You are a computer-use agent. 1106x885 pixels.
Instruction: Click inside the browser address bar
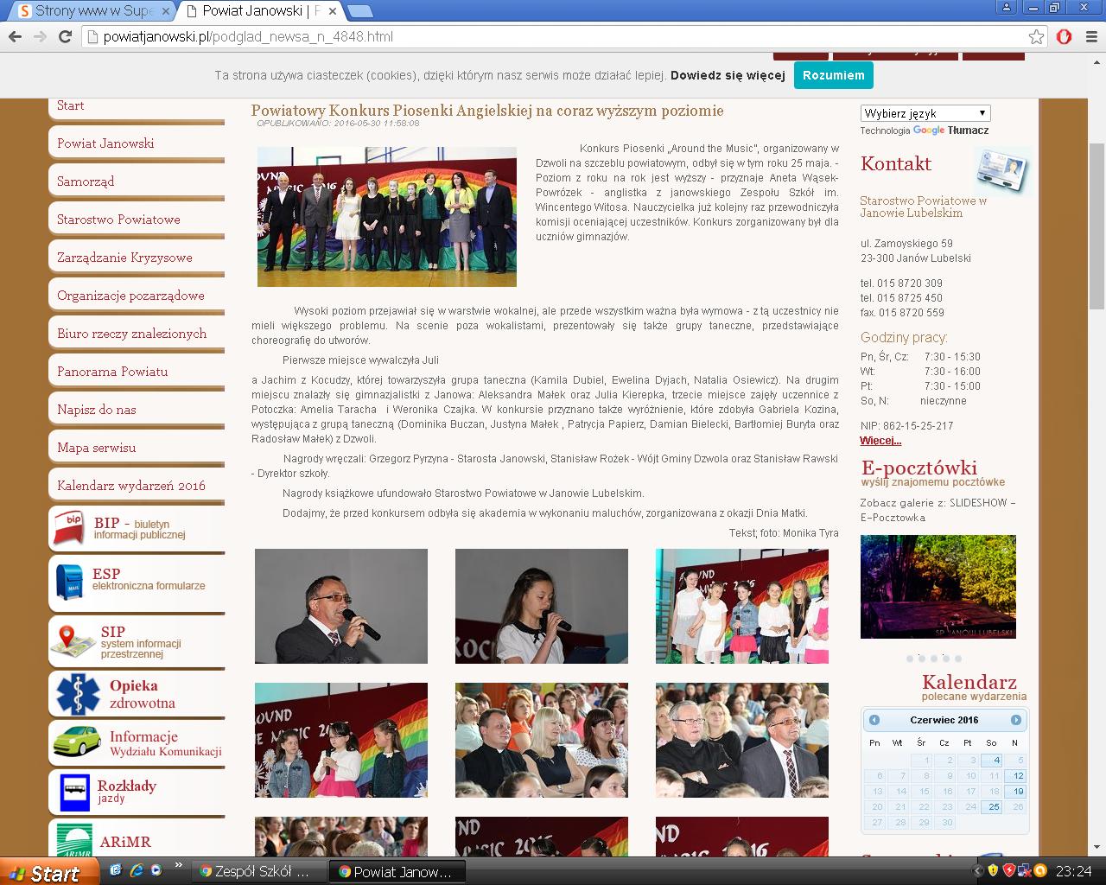pyautogui.click(x=553, y=36)
